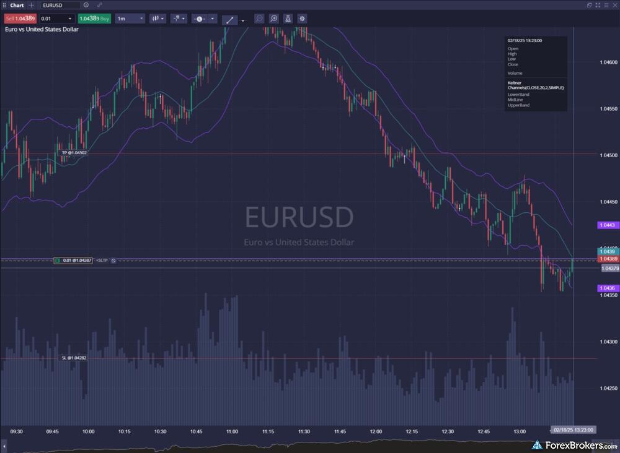Click the close-position circle icon on order line
The height and width of the screenshot is (453, 620).
113,261
